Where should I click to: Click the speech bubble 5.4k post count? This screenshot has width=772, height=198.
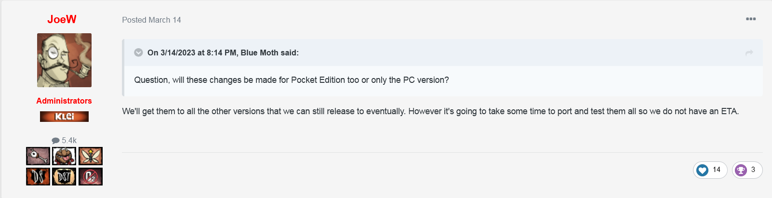[x=64, y=140]
